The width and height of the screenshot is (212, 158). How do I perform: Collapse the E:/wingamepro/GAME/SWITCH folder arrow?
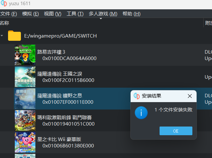point(2,36)
